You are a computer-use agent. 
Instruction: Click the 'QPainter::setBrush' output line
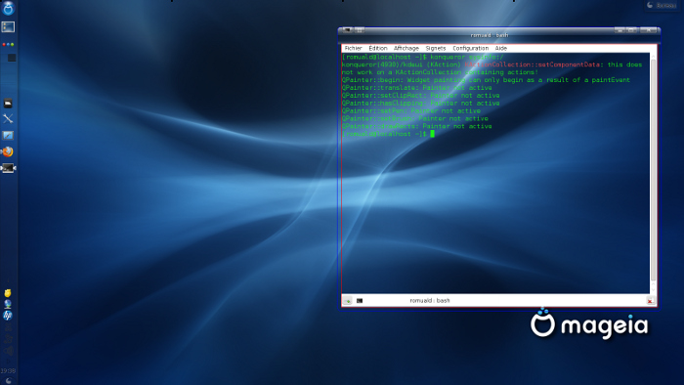point(415,118)
